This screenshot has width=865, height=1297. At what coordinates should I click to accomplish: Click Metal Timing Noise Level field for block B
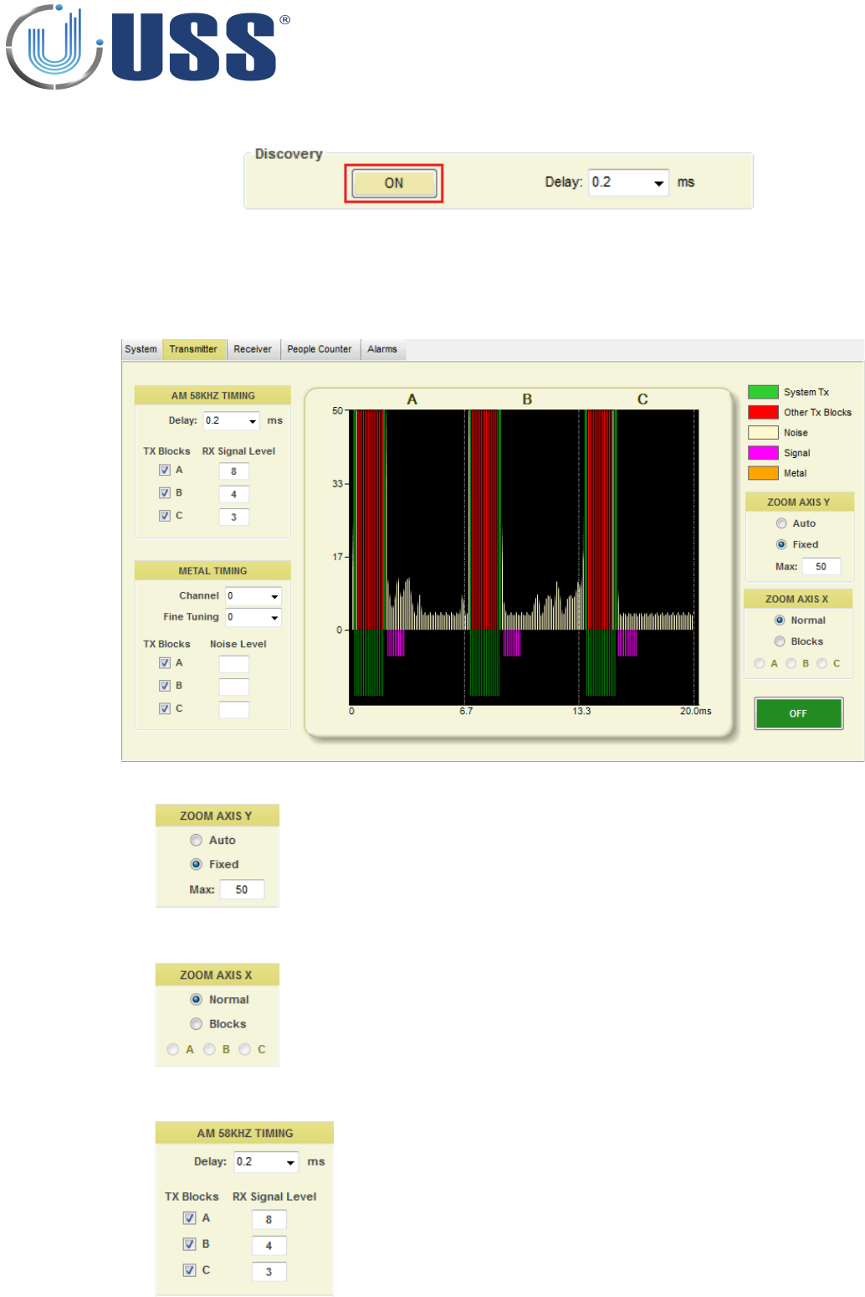tap(234, 687)
